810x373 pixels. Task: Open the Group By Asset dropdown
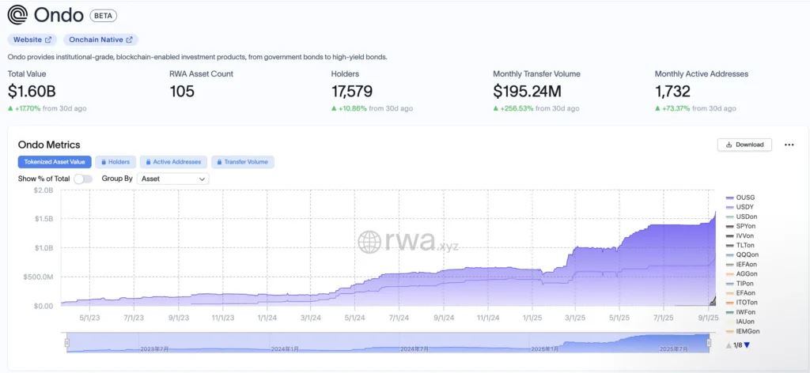(x=172, y=179)
